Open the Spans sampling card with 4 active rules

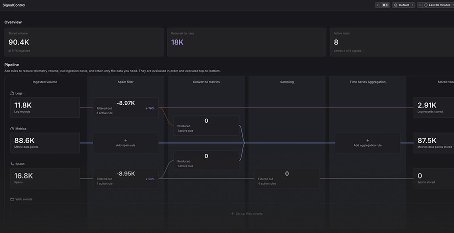(287, 178)
